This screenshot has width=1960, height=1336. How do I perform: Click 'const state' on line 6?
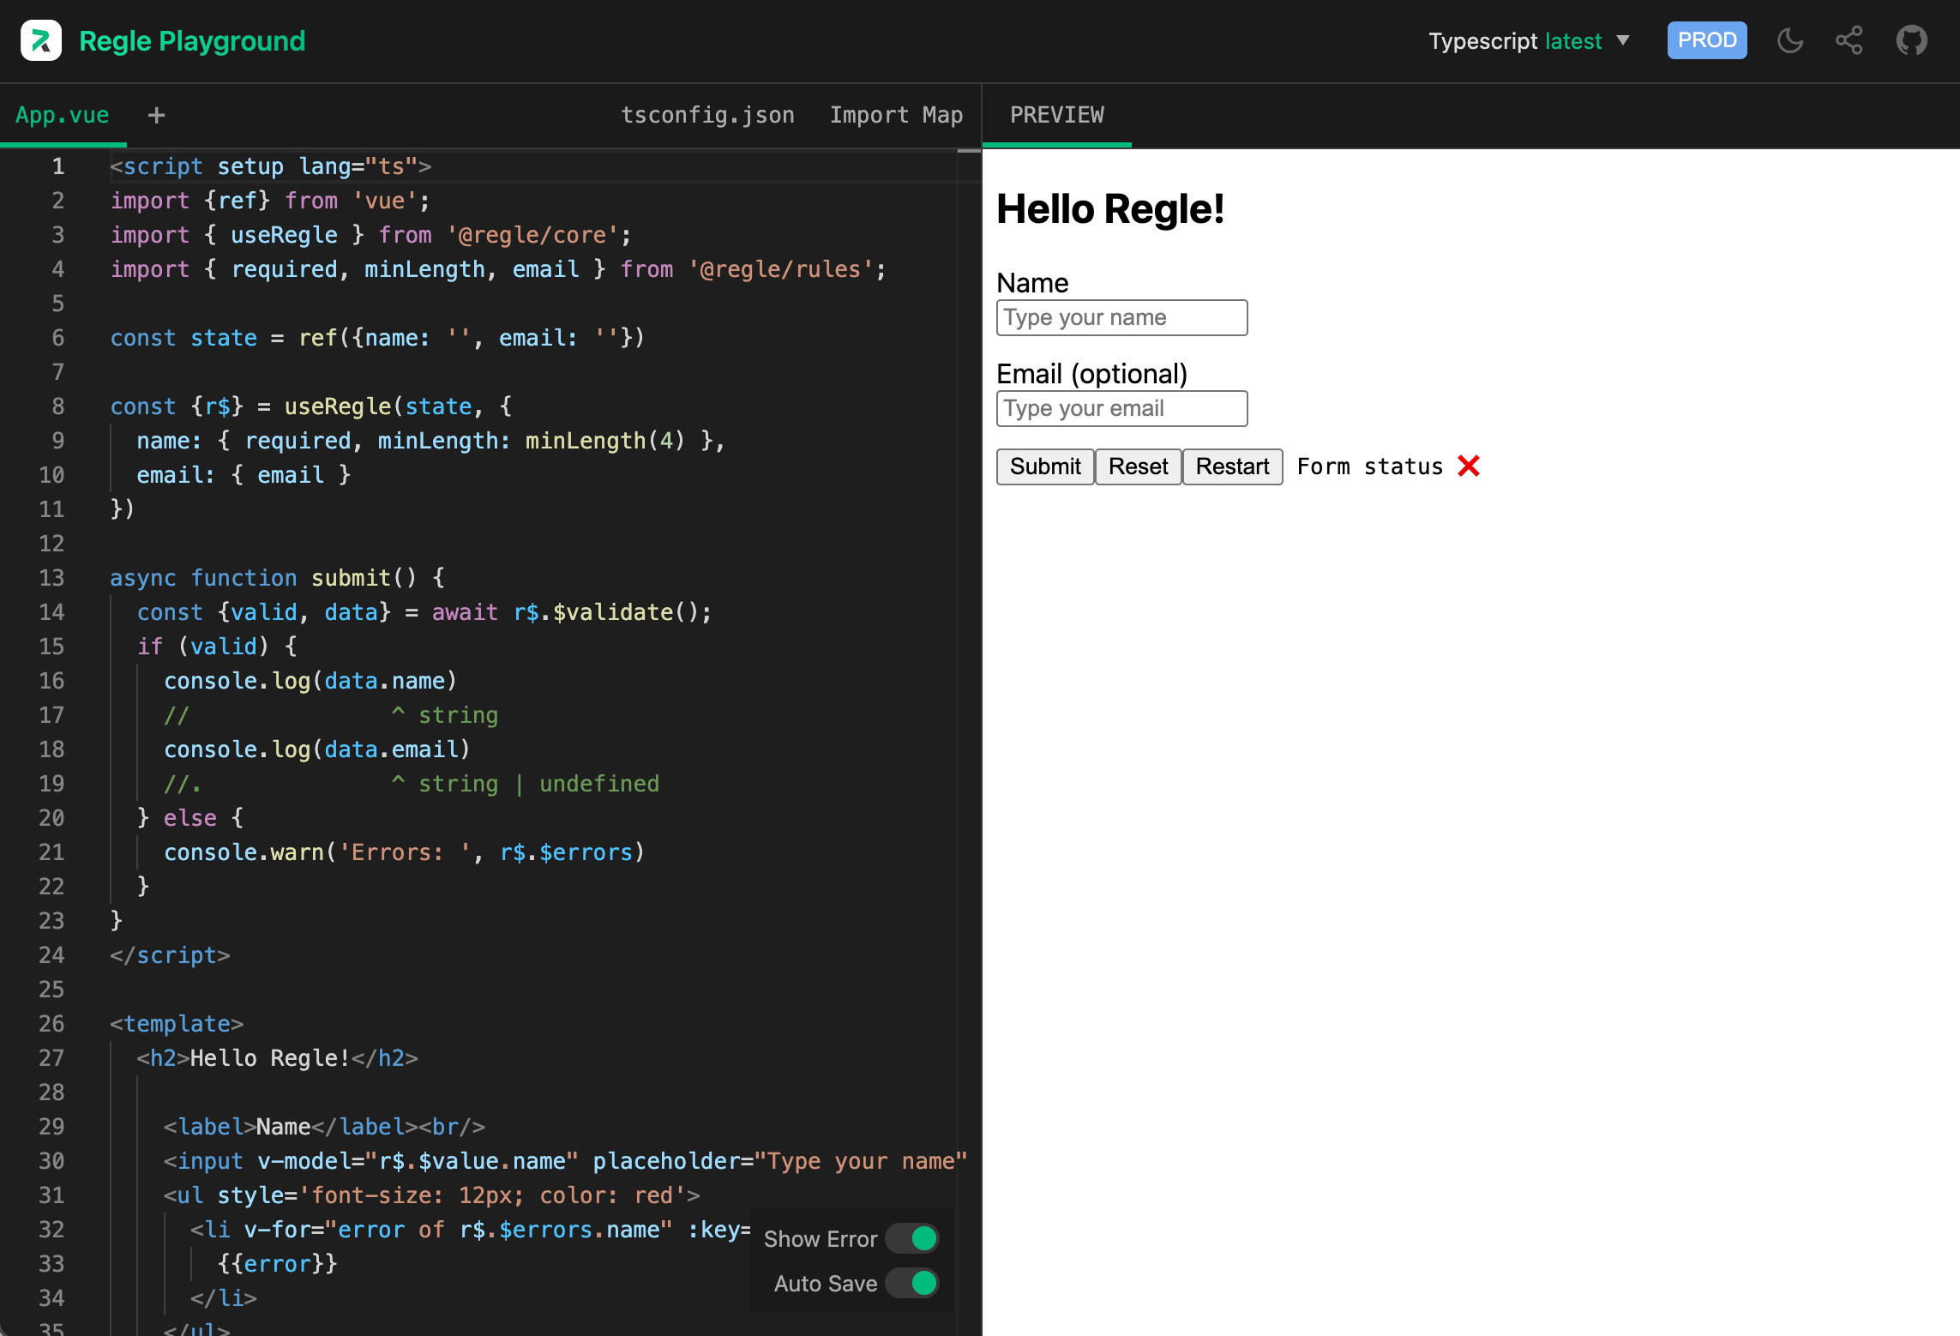[x=183, y=338]
